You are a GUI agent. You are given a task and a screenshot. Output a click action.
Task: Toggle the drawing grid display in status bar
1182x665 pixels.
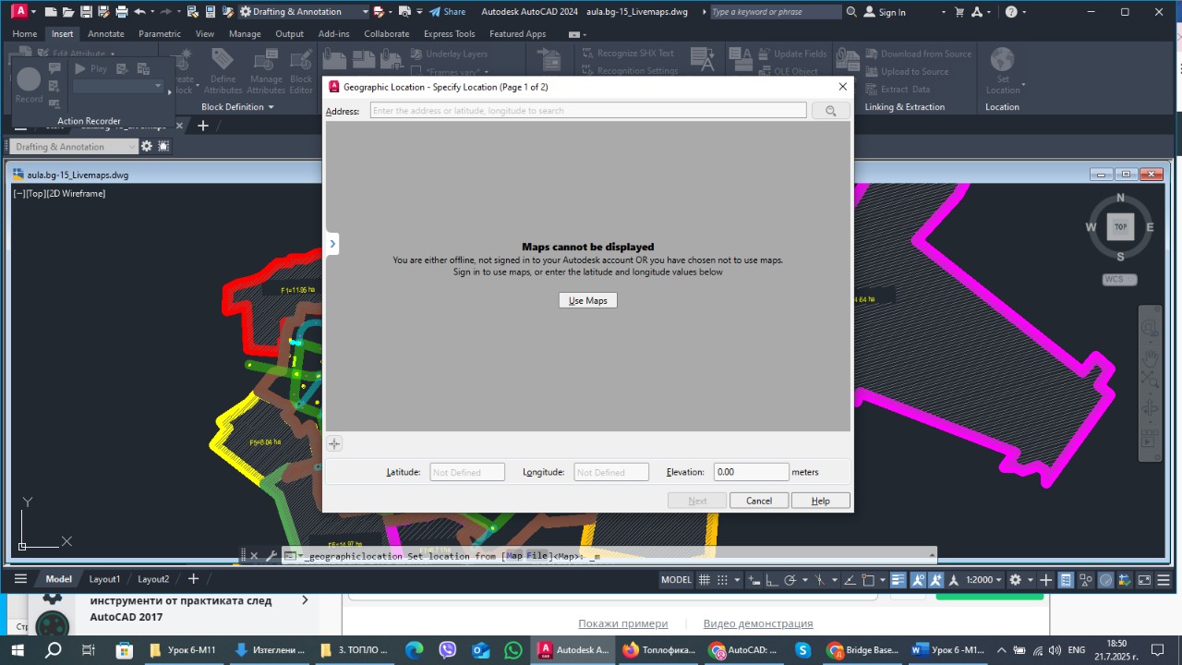(705, 580)
